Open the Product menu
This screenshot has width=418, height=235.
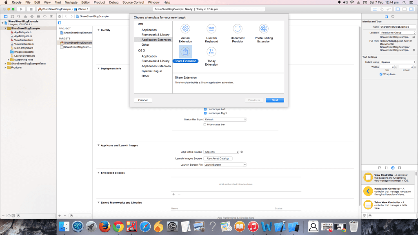click(x=99, y=2)
